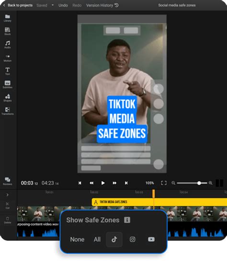Play the video
227x262 pixels.
click(x=103, y=183)
